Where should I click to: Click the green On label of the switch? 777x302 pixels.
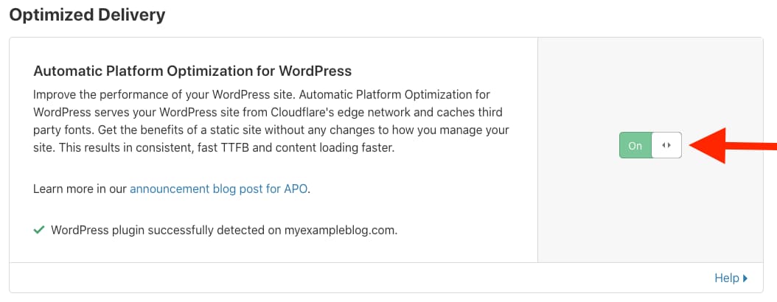[x=635, y=146]
